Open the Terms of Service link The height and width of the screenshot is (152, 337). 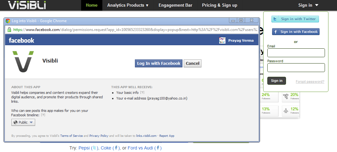point(71,136)
